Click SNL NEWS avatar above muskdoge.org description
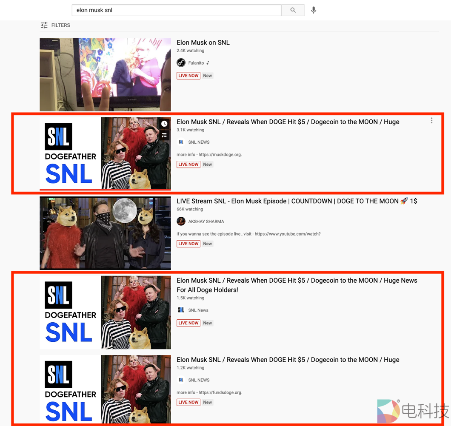Screen dimensions: 451x426 (x=181, y=142)
